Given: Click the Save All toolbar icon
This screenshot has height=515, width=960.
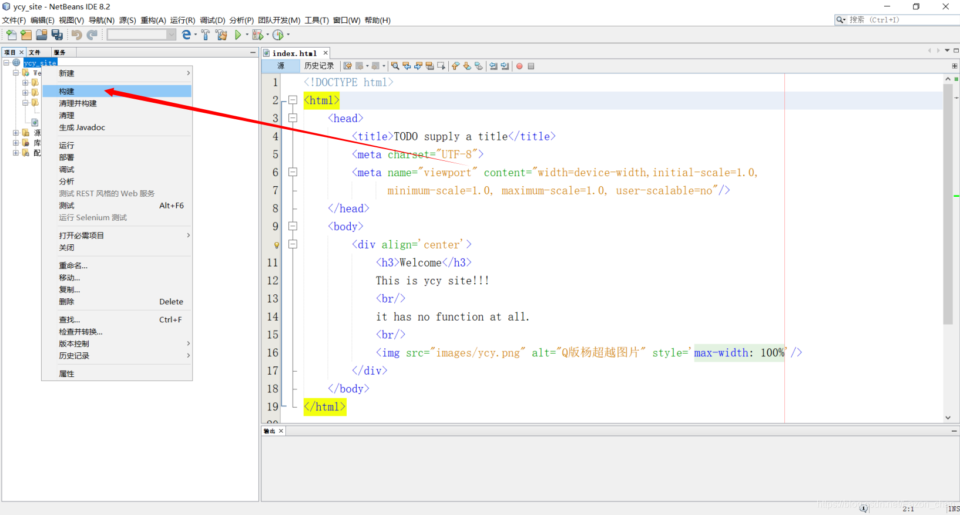Looking at the screenshot, I should pyautogui.click(x=57, y=35).
